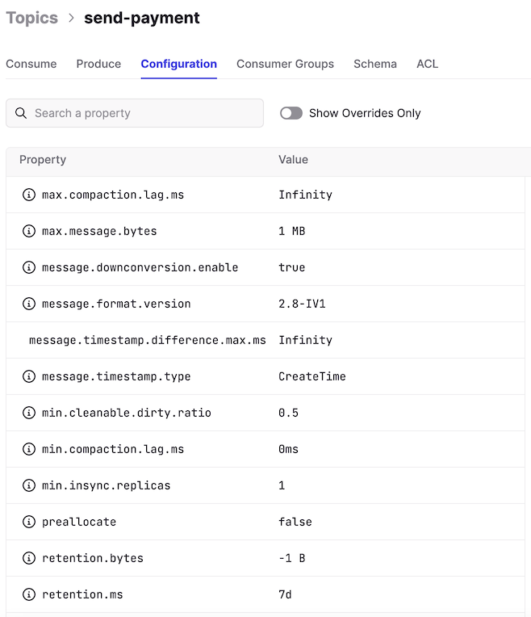Show info for retention.bytes property
The width and height of the screenshot is (531, 617).
[x=29, y=557]
